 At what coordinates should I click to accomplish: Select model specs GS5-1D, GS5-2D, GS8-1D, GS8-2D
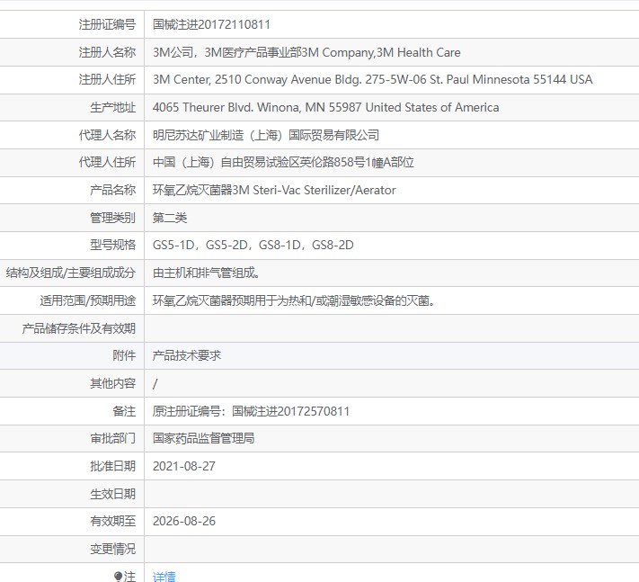[253, 245]
